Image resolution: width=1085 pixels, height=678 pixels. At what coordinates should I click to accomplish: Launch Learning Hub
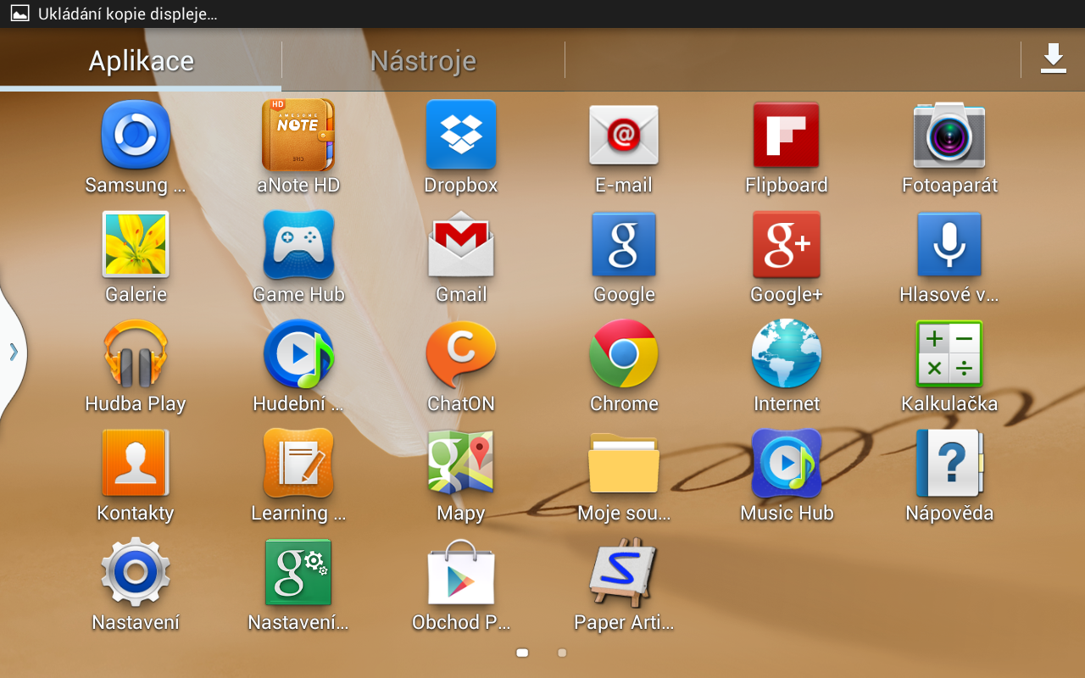pyautogui.click(x=298, y=463)
